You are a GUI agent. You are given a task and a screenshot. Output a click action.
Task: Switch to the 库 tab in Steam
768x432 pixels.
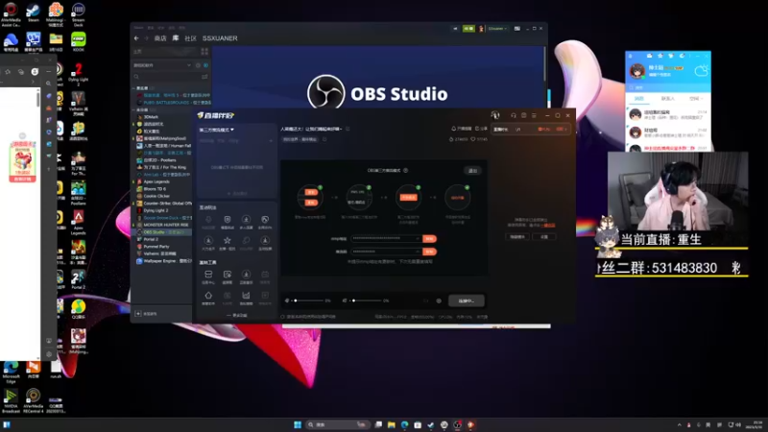point(176,38)
